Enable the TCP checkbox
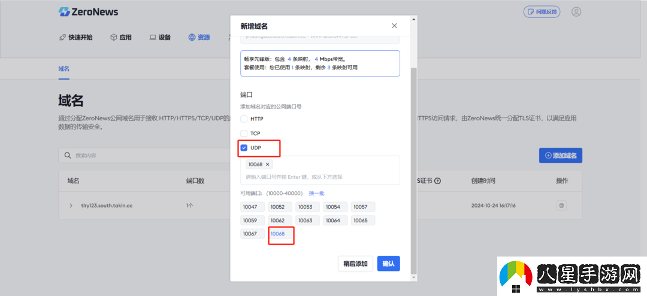The width and height of the screenshot is (647, 296). click(x=244, y=133)
